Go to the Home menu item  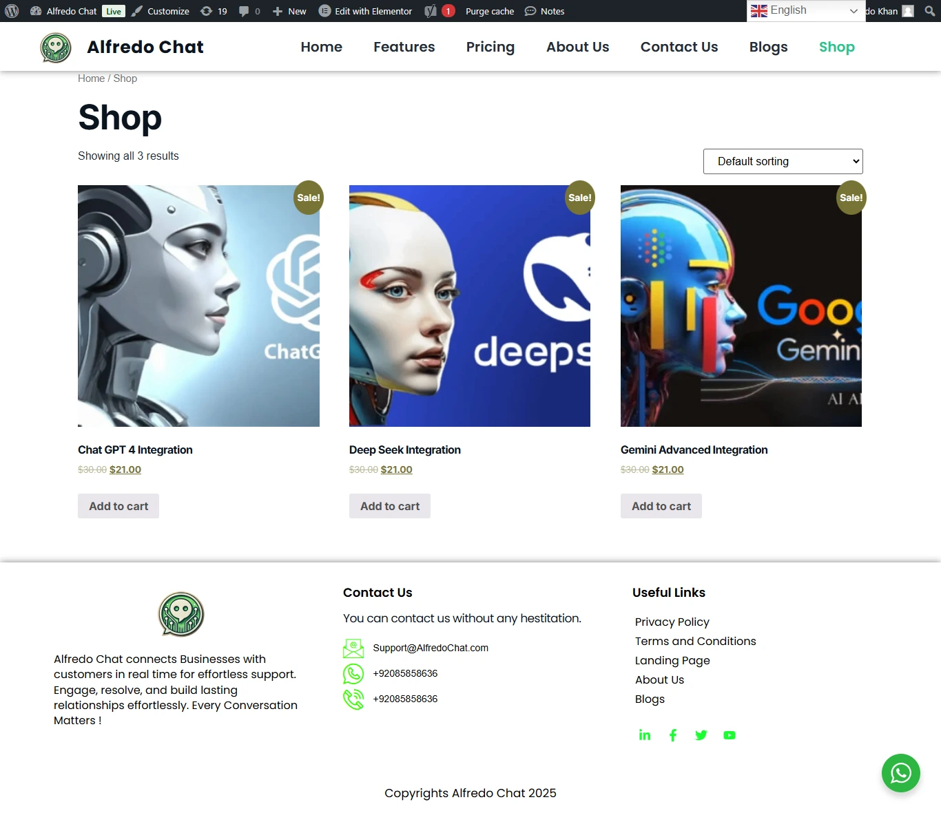pos(322,47)
